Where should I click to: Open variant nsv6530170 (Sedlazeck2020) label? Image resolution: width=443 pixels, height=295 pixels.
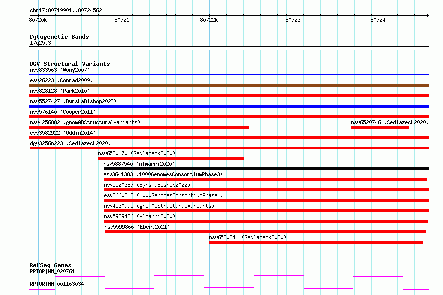136,153
